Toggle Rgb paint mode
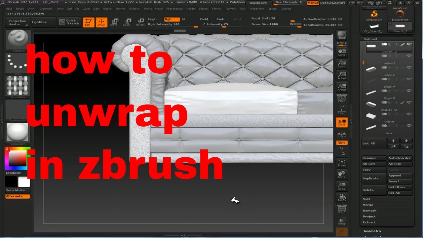 tap(172, 19)
